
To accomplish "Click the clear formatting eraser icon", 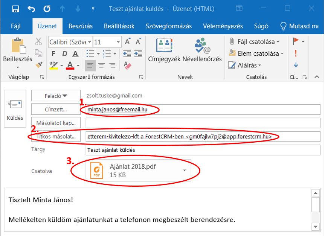I will pos(127,65).
